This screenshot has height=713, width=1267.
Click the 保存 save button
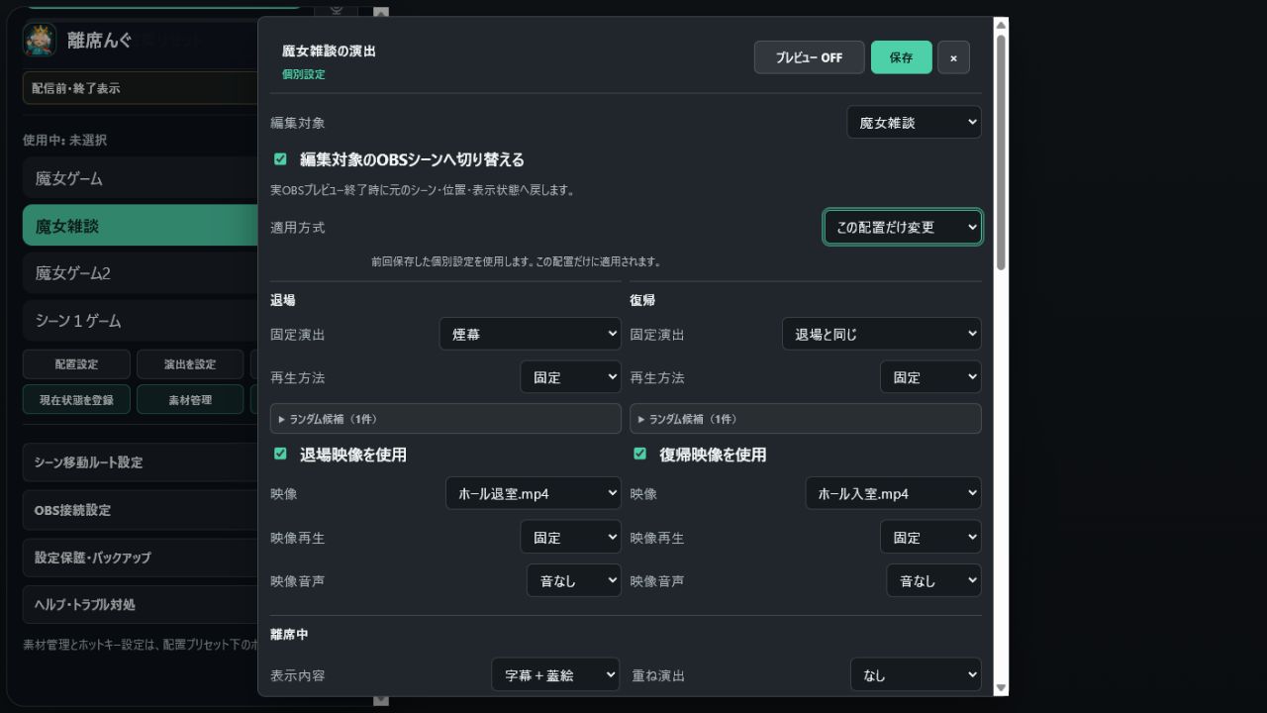pyautogui.click(x=901, y=57)
